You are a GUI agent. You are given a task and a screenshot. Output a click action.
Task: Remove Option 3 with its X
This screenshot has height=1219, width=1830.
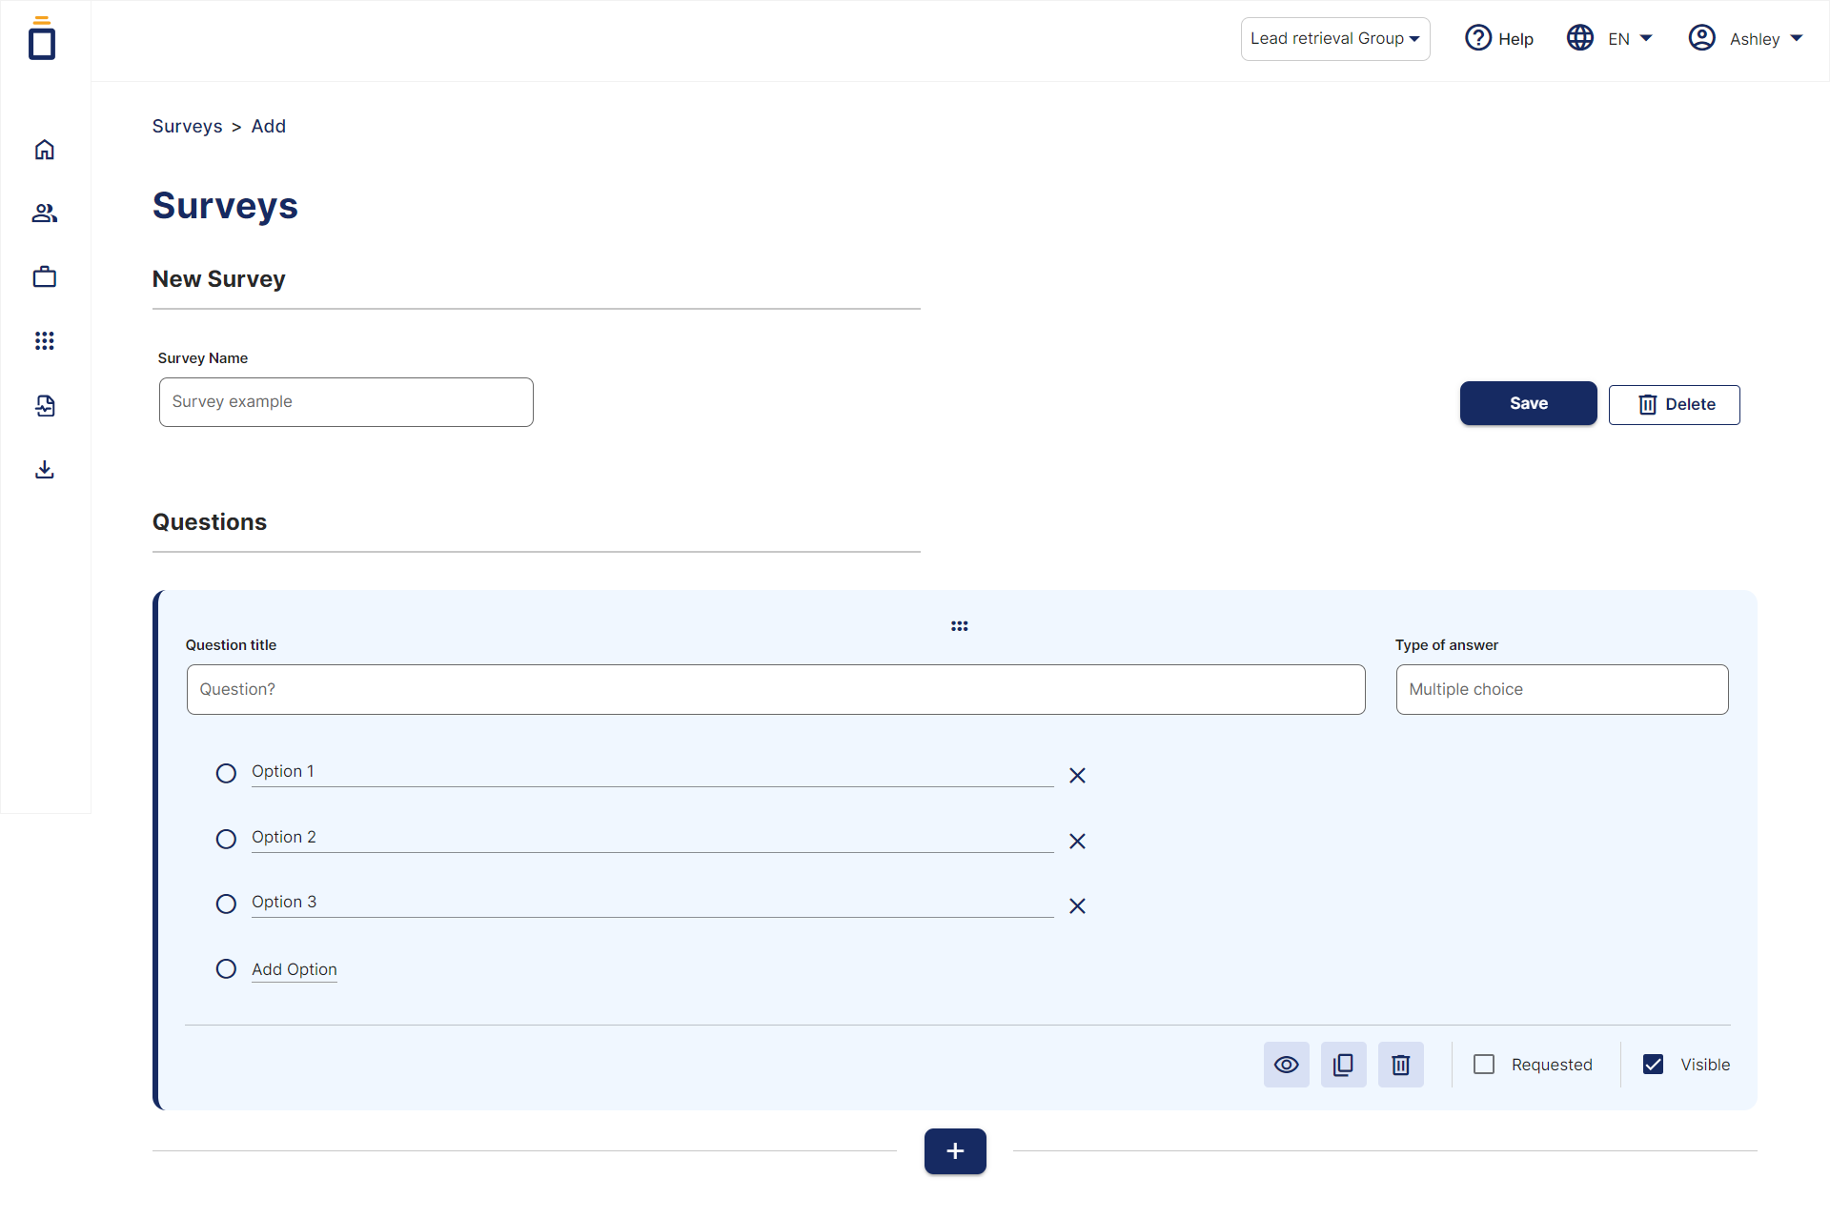1078,906
